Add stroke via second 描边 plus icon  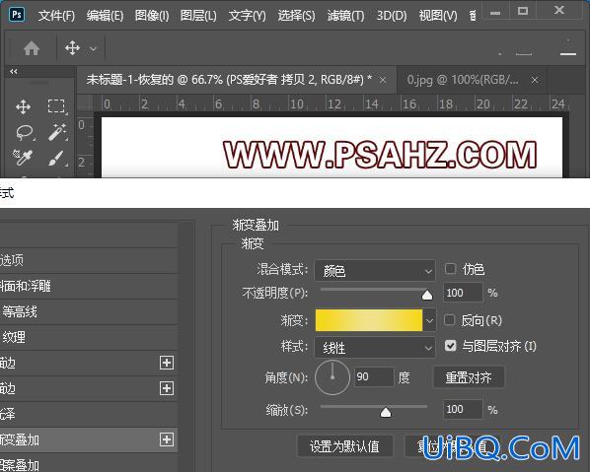[x=167, y=388]
